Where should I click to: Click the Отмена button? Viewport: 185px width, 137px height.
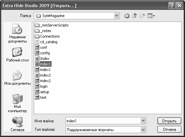[169, 129]
